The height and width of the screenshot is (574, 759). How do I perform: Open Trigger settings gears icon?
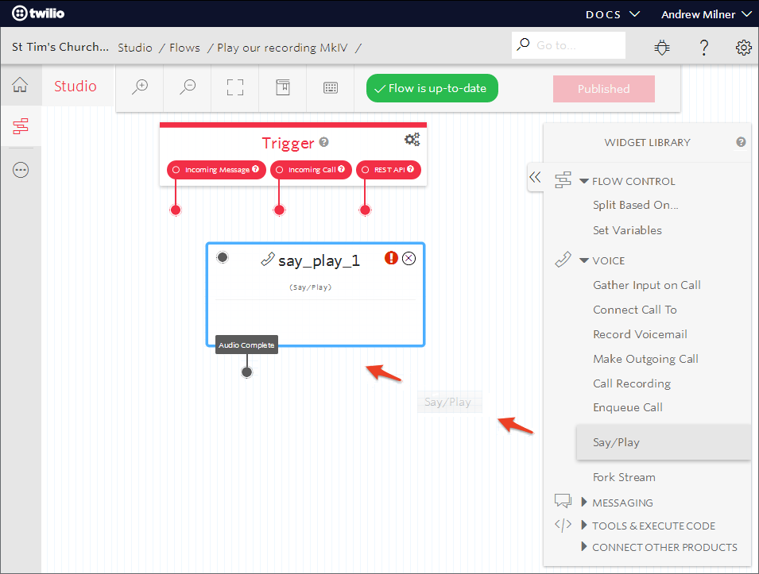412,140
